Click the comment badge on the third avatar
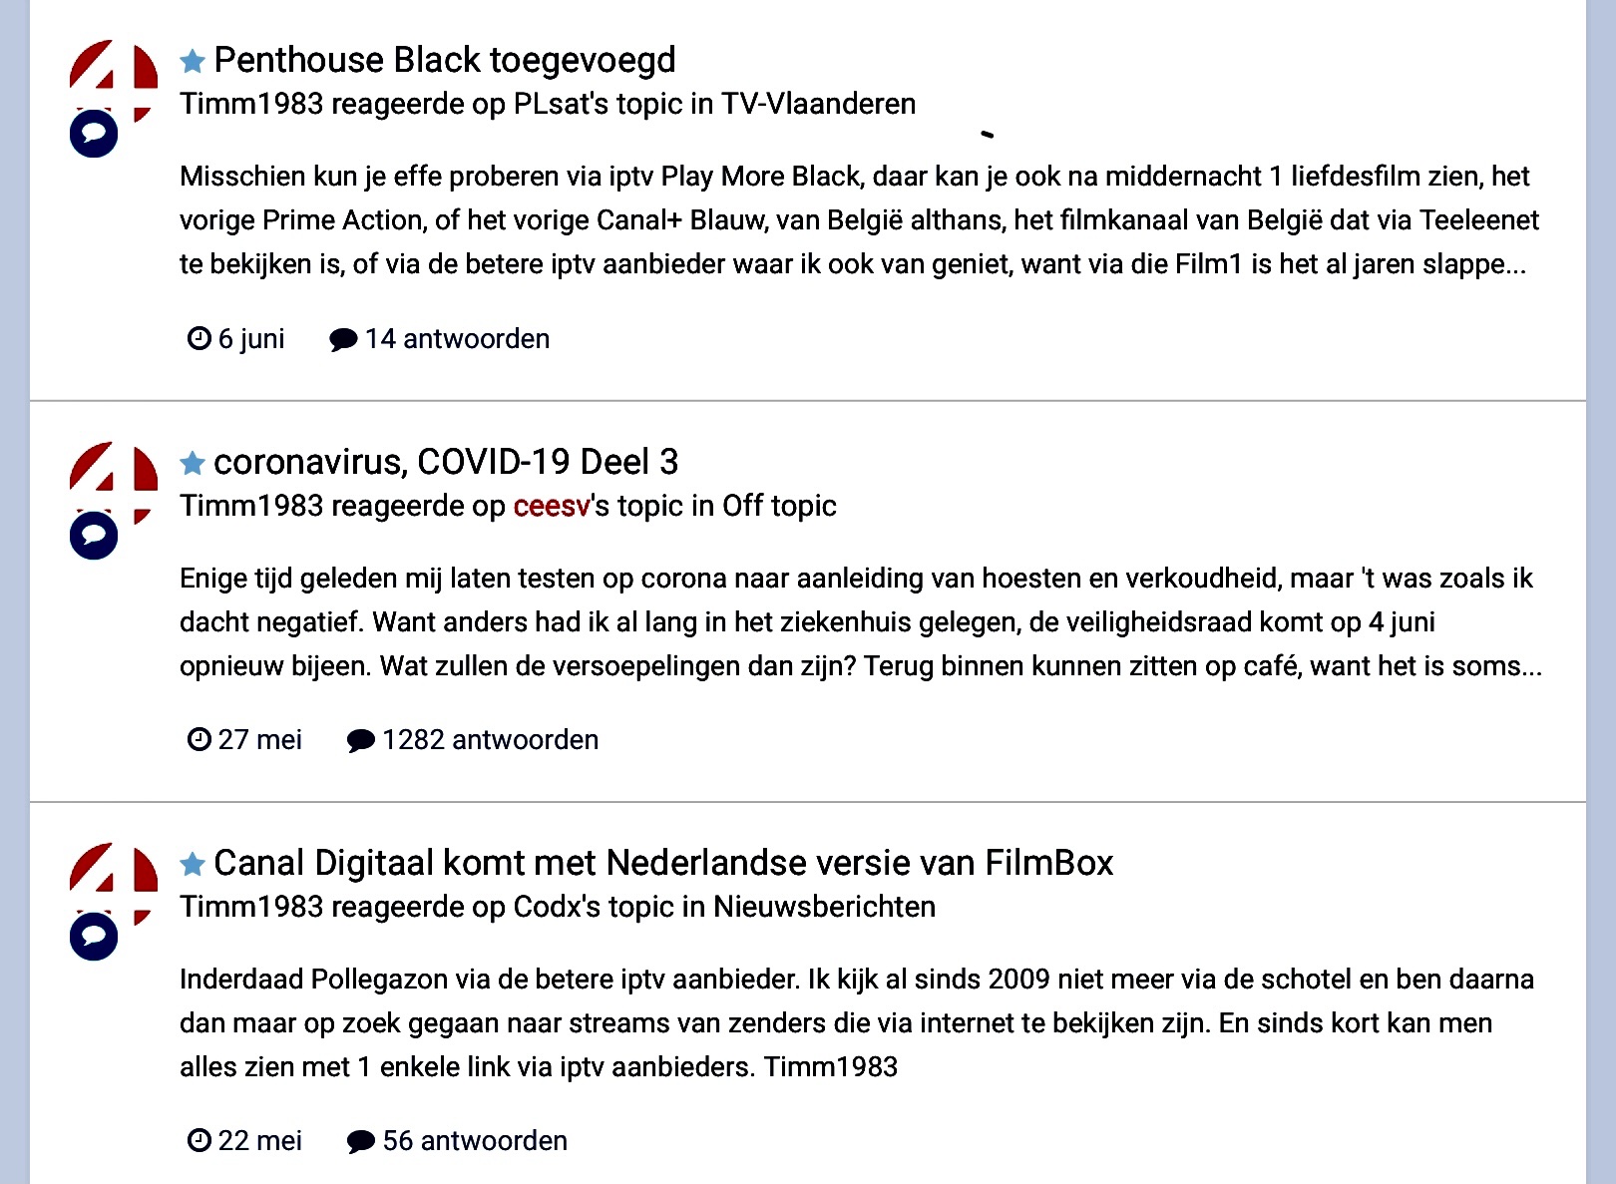 [x=94, y=936]
